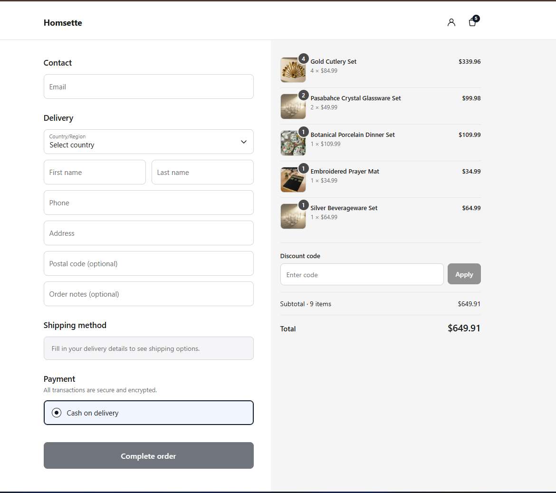The width and height of the screenshot is (556, 493).
Task: Click the Silver Beverageware Set thumbnail
Action: (293, 216)
